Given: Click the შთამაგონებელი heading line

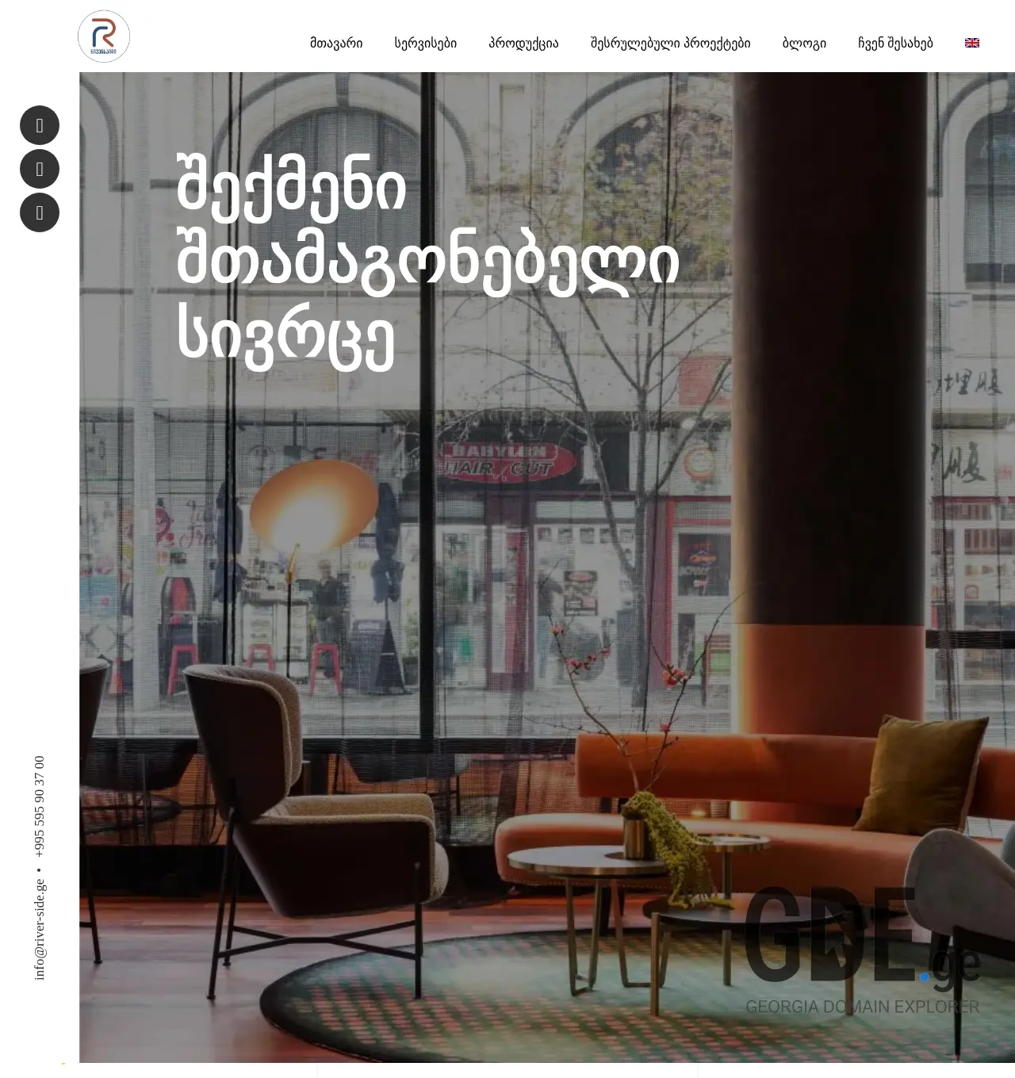Looking at the screenshot, I should tap(427, 262).
